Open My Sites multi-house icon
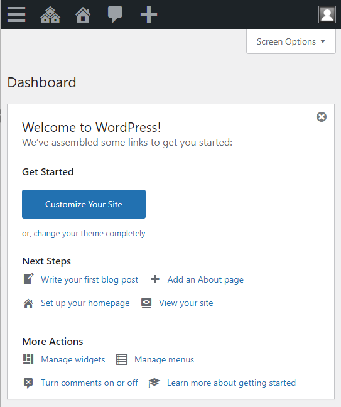Screen dimensions: 341x407 (x=50, y=14)
